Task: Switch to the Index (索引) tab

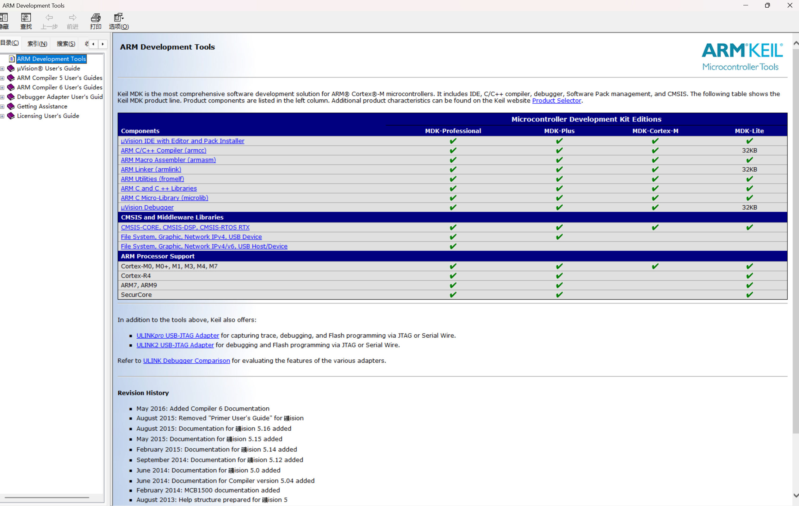Action: [x=37, y=44]
